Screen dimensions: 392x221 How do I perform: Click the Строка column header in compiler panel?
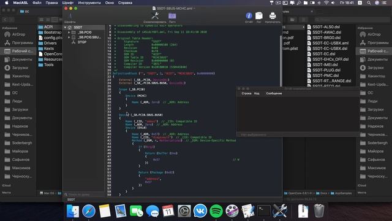(246, 93)
